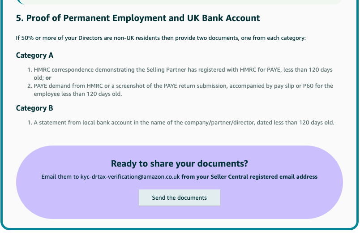Viewport: 360px width, 236px height.
Task: Select the kyc-drtax-verification@amazon.co.uk email address
Action: (130, 177)
